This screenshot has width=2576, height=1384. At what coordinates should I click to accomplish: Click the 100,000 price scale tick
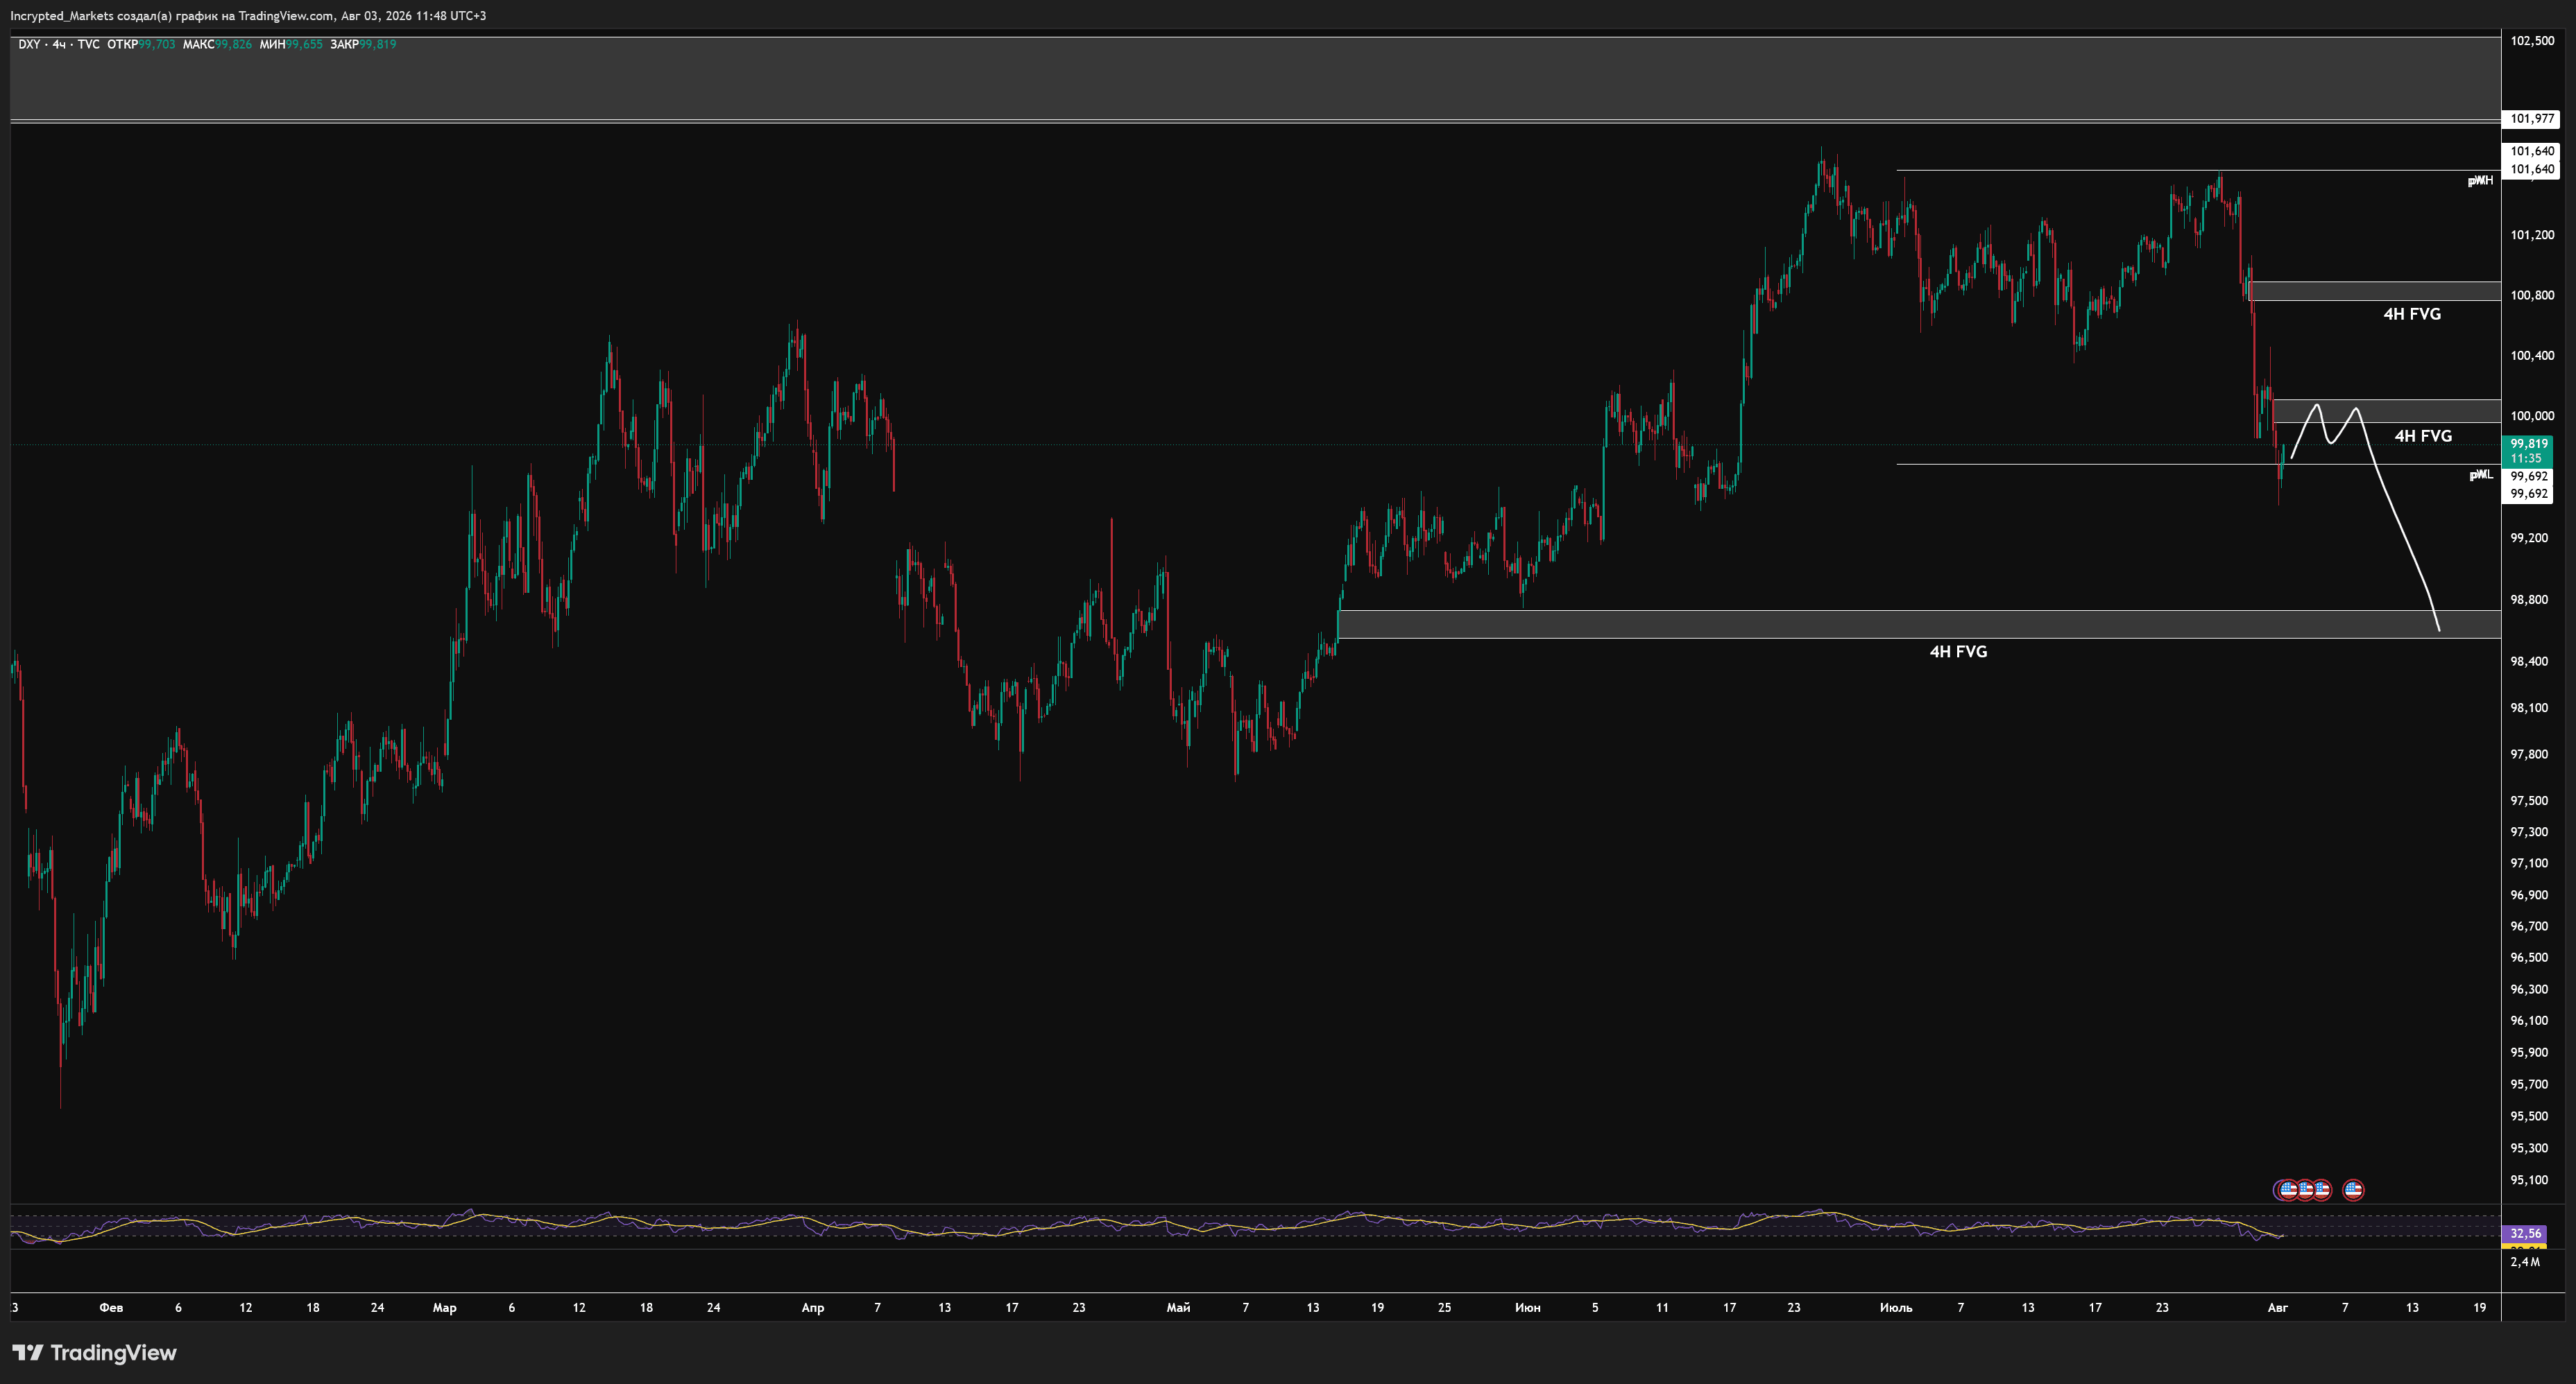(2532, 416)
